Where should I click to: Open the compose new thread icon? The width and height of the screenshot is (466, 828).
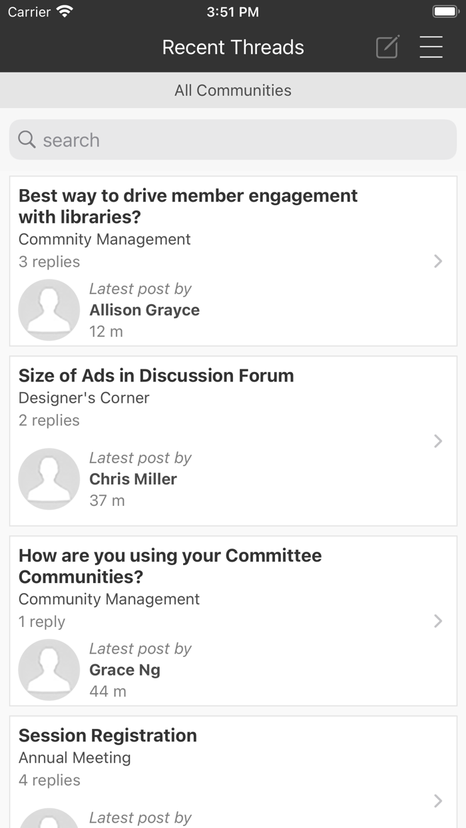[x=387, y=47]
